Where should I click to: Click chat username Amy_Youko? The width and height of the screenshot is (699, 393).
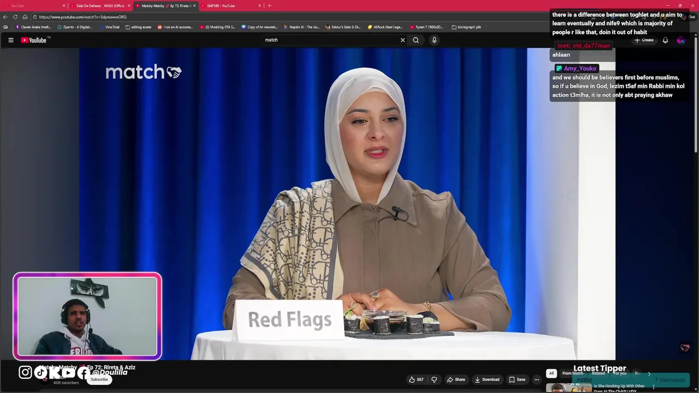point(580,68)
